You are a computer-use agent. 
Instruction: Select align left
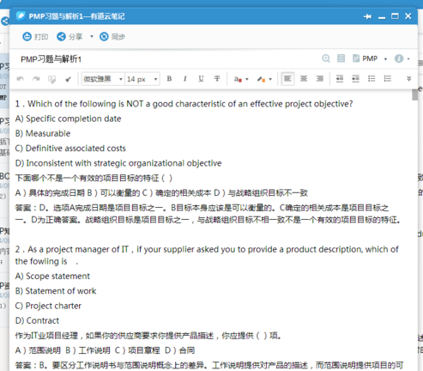287,78
